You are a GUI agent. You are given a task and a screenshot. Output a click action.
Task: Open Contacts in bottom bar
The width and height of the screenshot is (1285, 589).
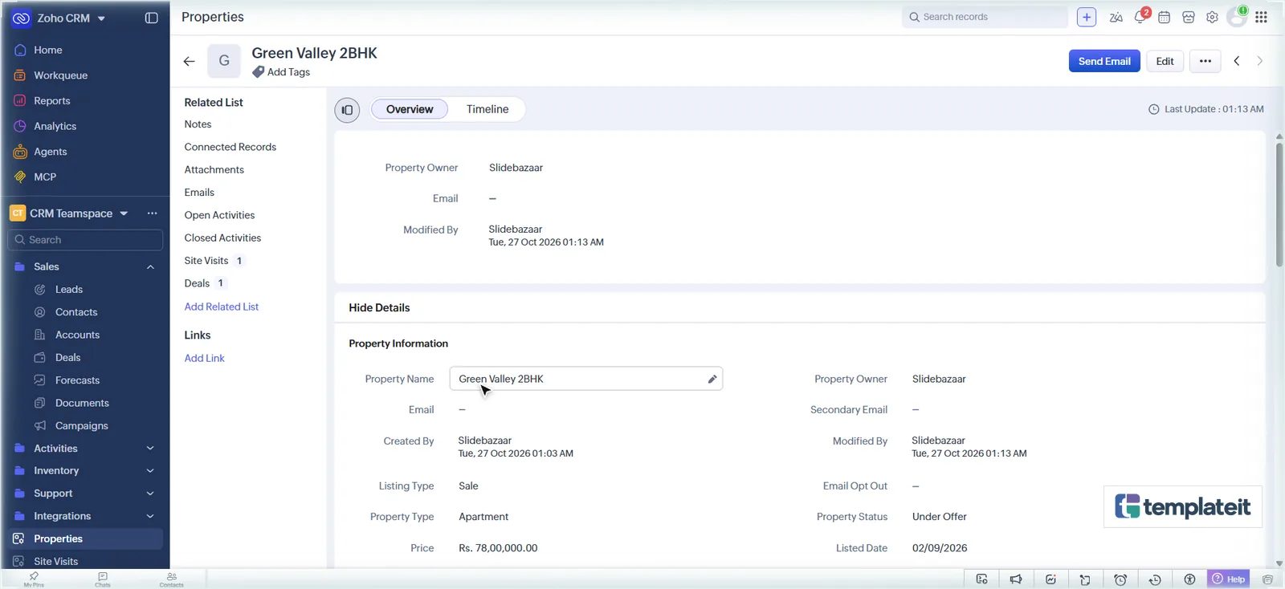(171, 579)
